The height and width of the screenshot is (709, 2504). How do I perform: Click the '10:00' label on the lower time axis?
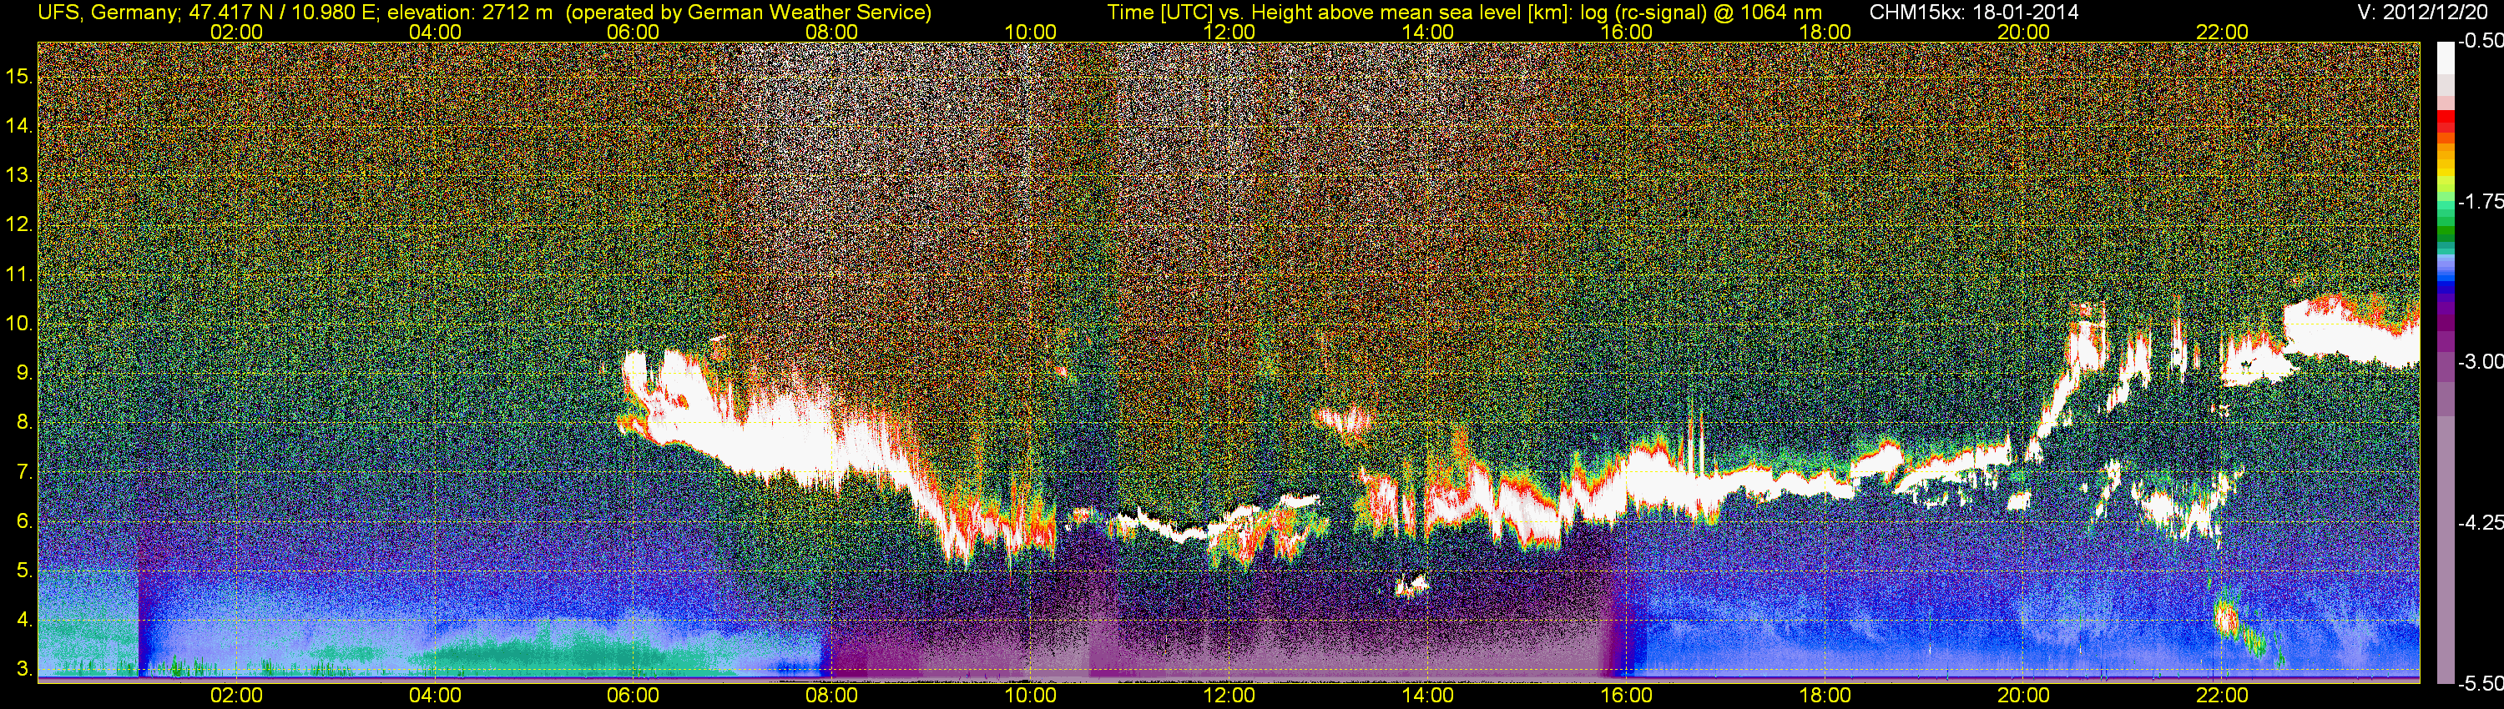1030,696
